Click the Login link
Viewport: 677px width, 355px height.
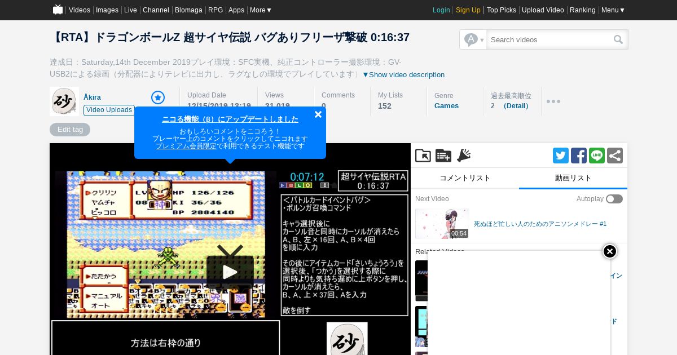[x=441, y=10]
